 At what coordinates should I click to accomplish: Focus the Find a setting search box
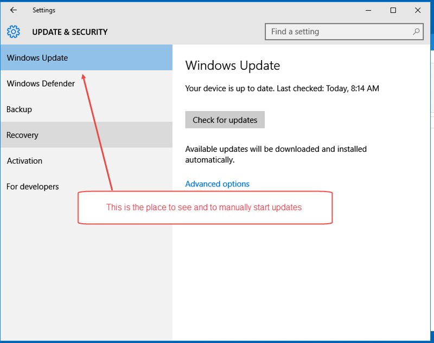click(x=344, y=31)
